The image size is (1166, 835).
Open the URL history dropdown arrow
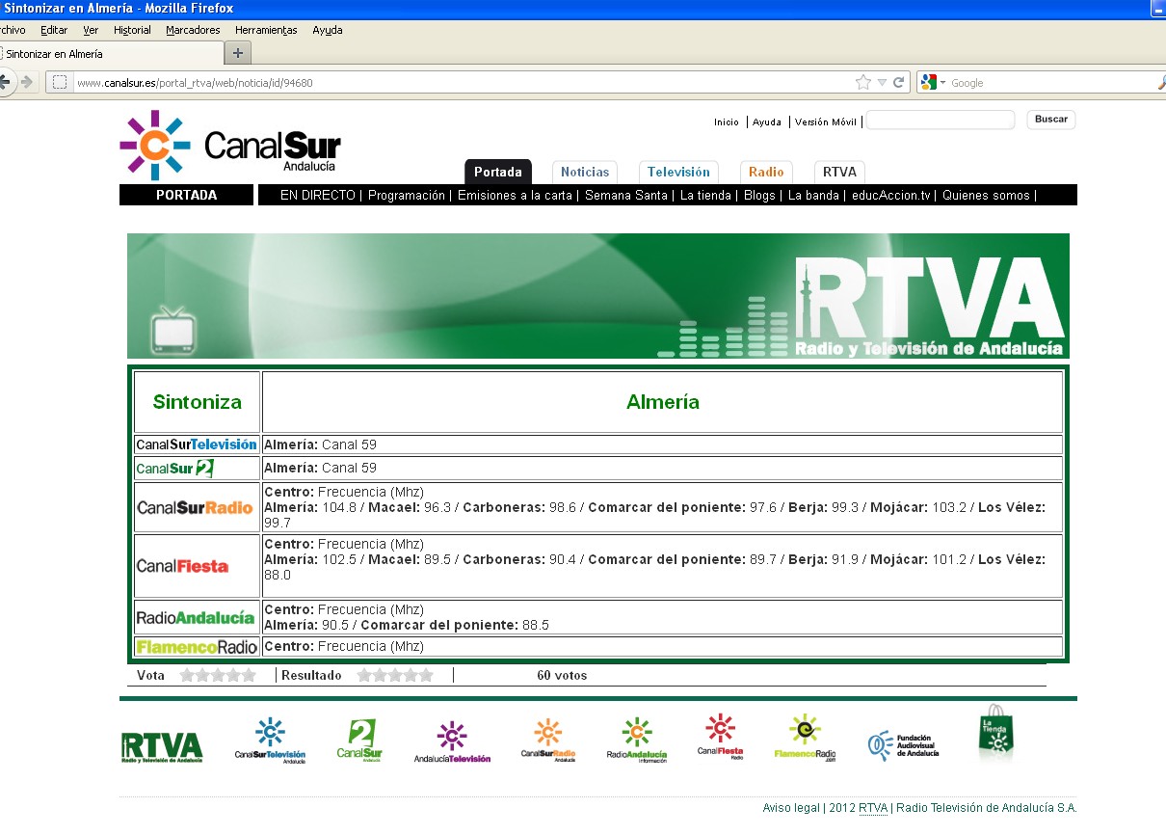coord(882,83)
